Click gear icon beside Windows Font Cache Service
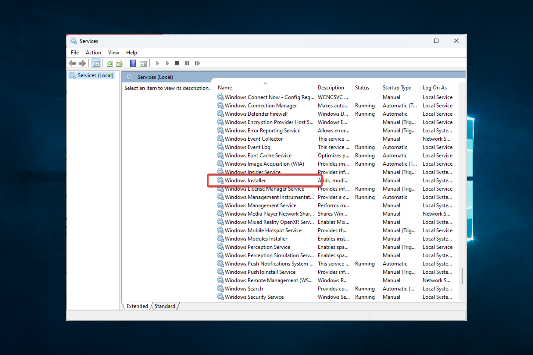 click(x=220, y=155)
